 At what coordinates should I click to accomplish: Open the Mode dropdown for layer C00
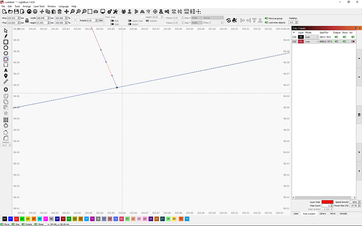tap(312, 37)
